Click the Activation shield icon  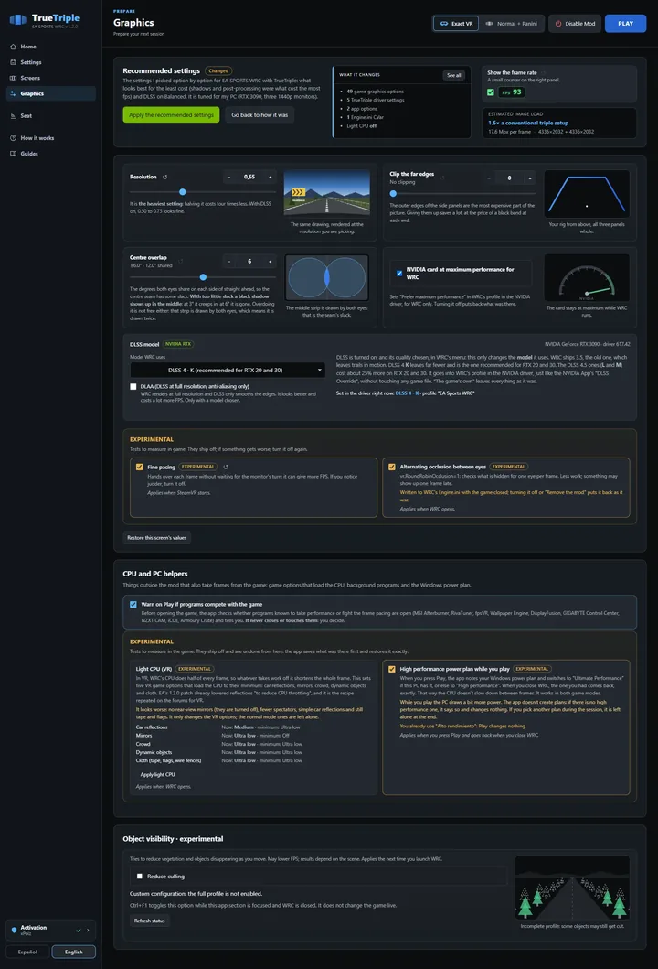[15, 930]
